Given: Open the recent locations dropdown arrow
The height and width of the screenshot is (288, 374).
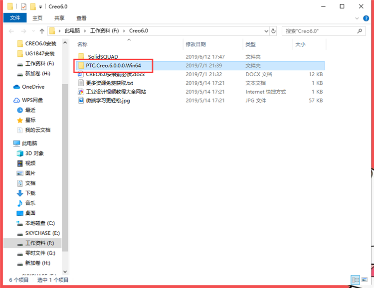Looking at the screenshot, I should pos(33,31).
